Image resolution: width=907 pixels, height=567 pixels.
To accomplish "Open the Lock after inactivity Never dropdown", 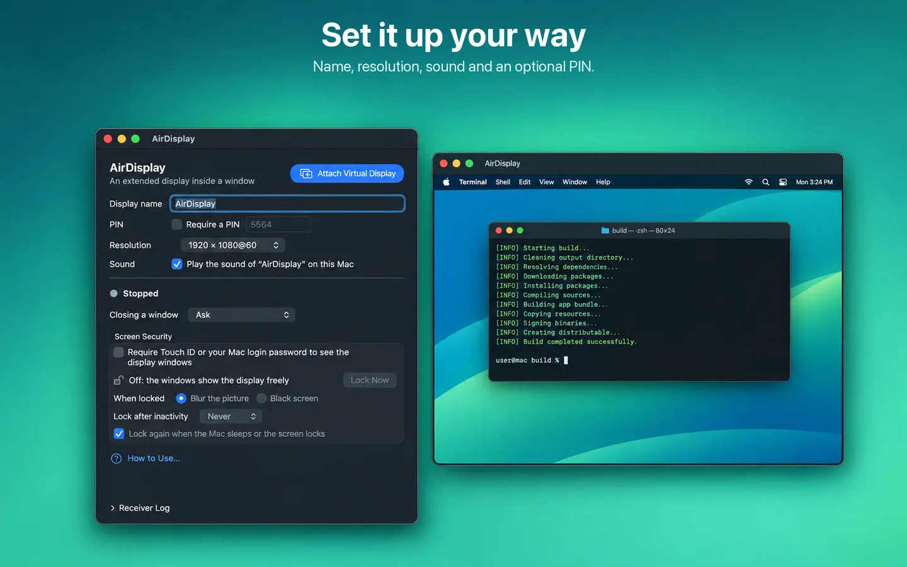I will pyautogui.click(x=231, y=416).
